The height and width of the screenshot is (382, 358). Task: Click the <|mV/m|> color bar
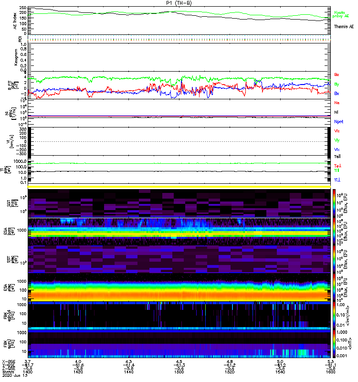coord(334,316)
